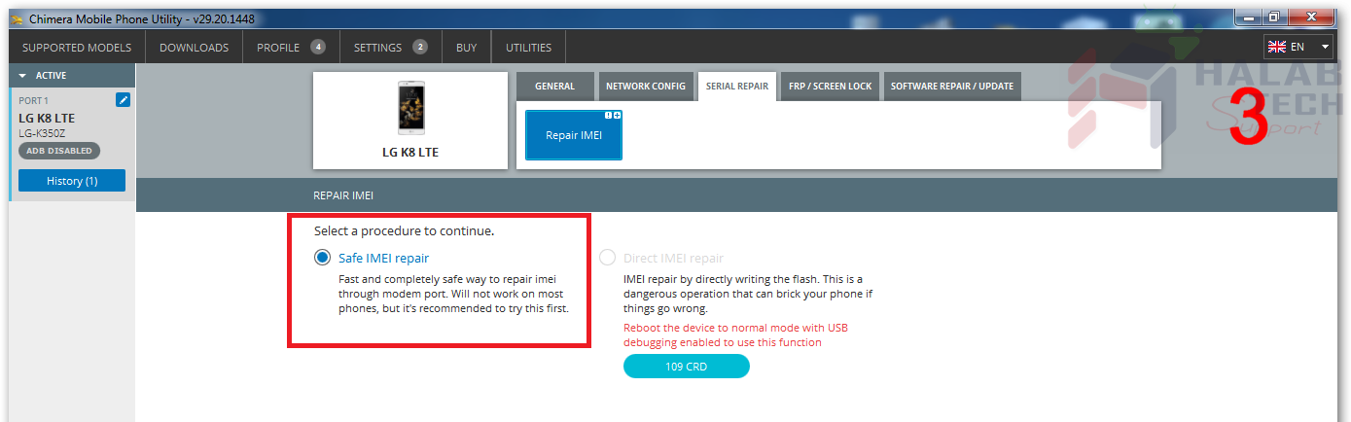
Task: Open Settings in the top bar
Action: click(391, 47)
